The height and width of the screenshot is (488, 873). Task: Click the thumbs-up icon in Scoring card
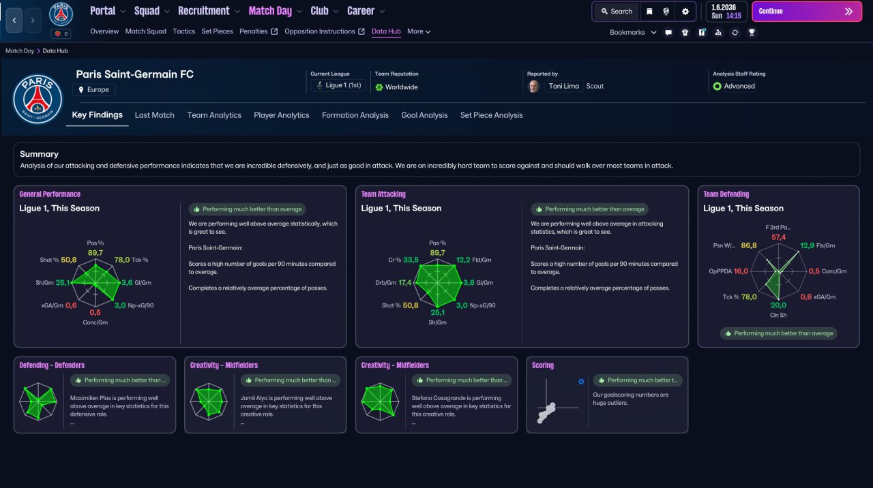[x=601, y=380]
